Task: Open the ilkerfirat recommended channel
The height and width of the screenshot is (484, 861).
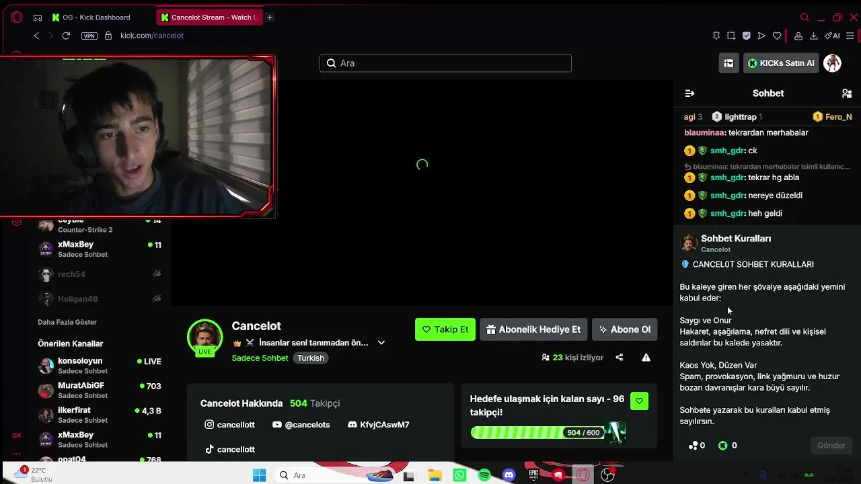Action: pos(100,415)
